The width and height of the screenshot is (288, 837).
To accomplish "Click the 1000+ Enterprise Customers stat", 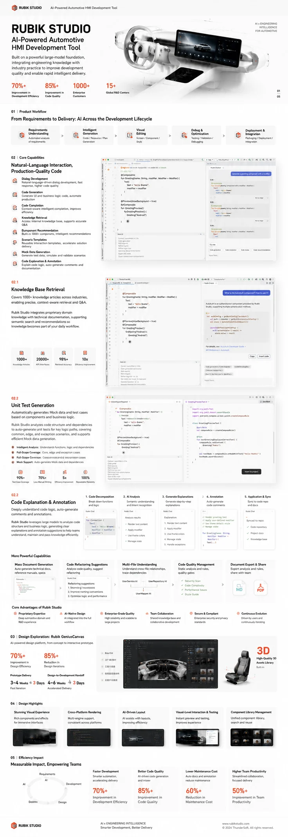I will click(81, 90).
